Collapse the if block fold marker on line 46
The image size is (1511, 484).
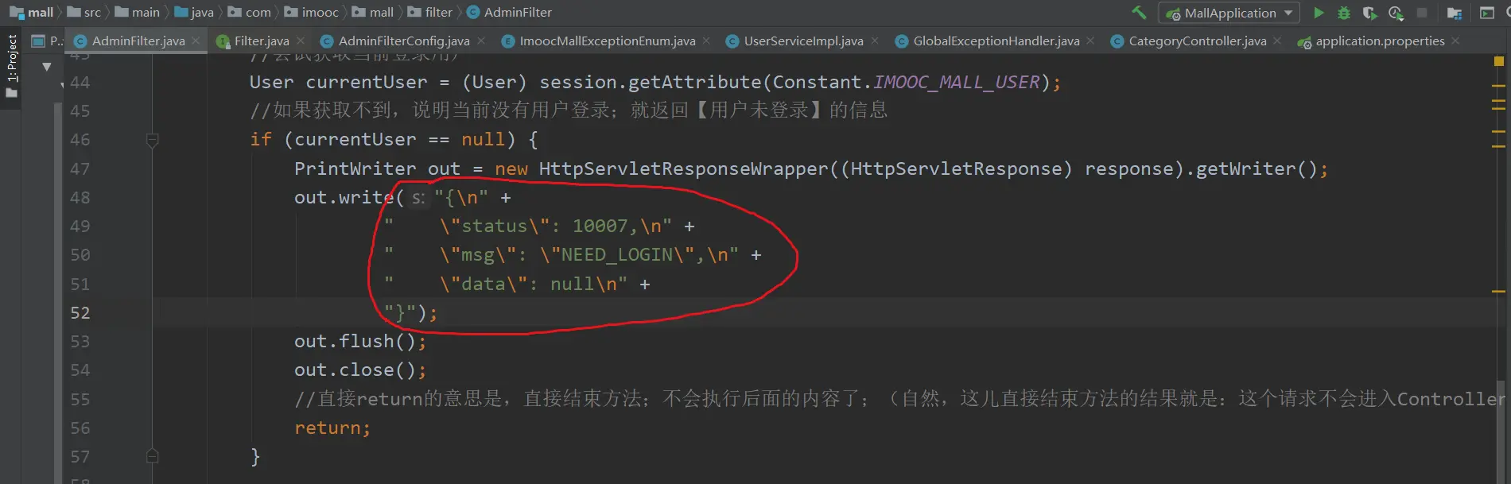[153, 140]
